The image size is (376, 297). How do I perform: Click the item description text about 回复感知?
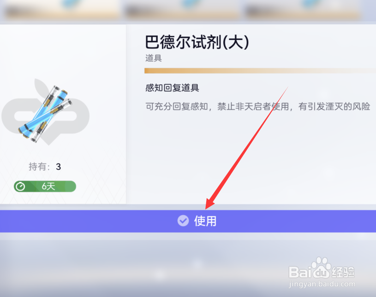coord(258,106)
